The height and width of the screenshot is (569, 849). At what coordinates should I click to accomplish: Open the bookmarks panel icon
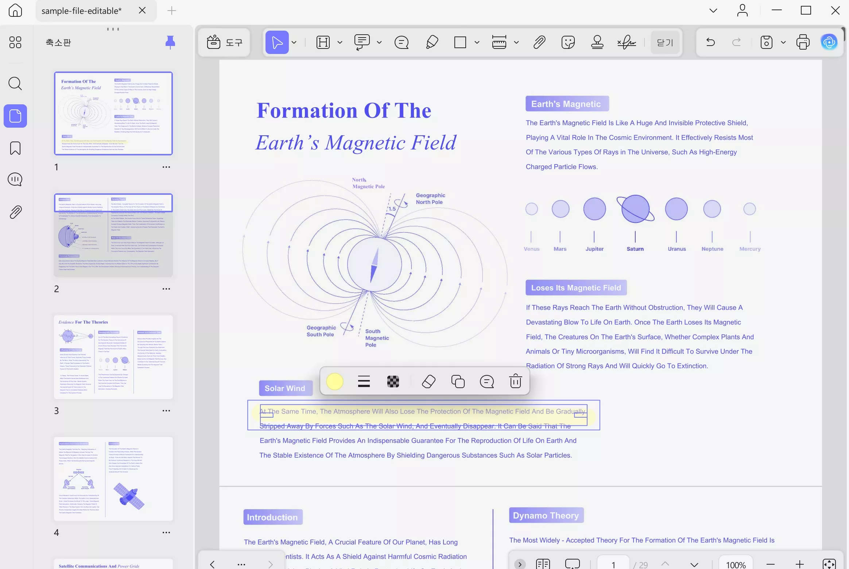pos(15,148)
